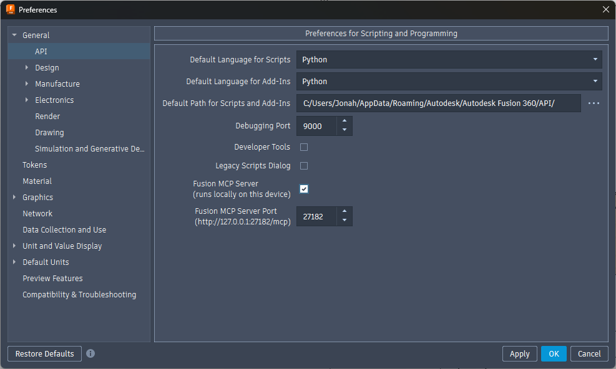Expand the Manufacture tree node
The image size is (616, 369).
27,84
